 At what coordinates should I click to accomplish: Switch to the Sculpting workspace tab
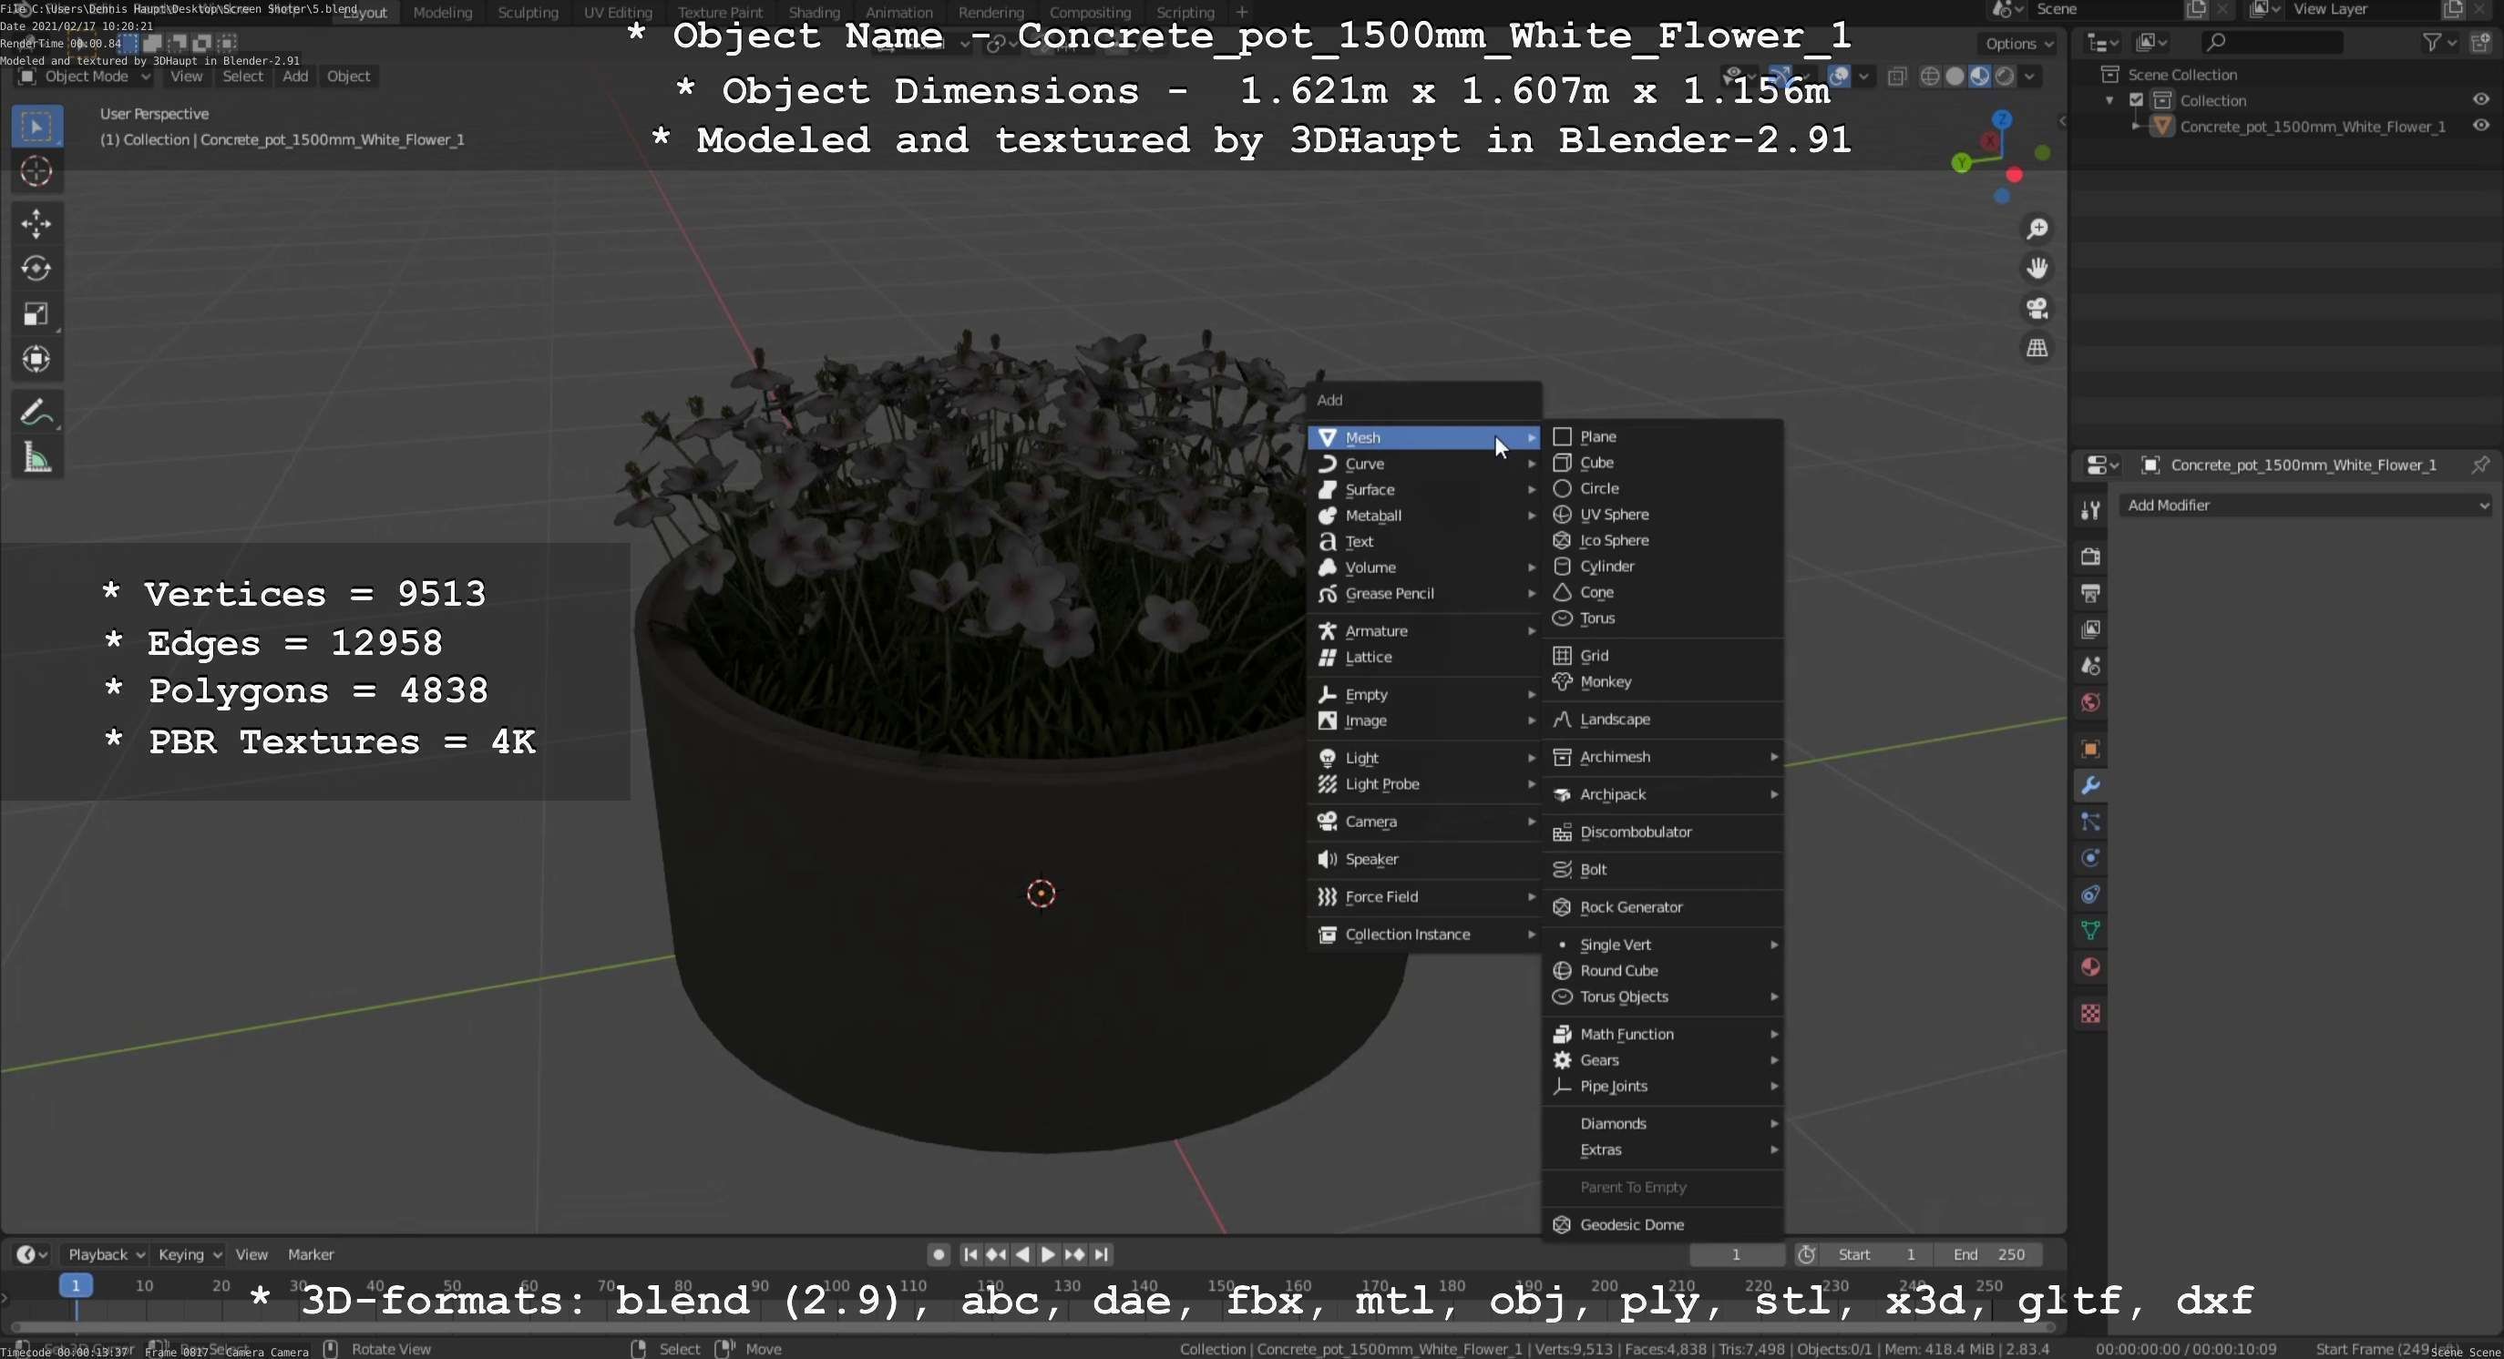point(528,12)
